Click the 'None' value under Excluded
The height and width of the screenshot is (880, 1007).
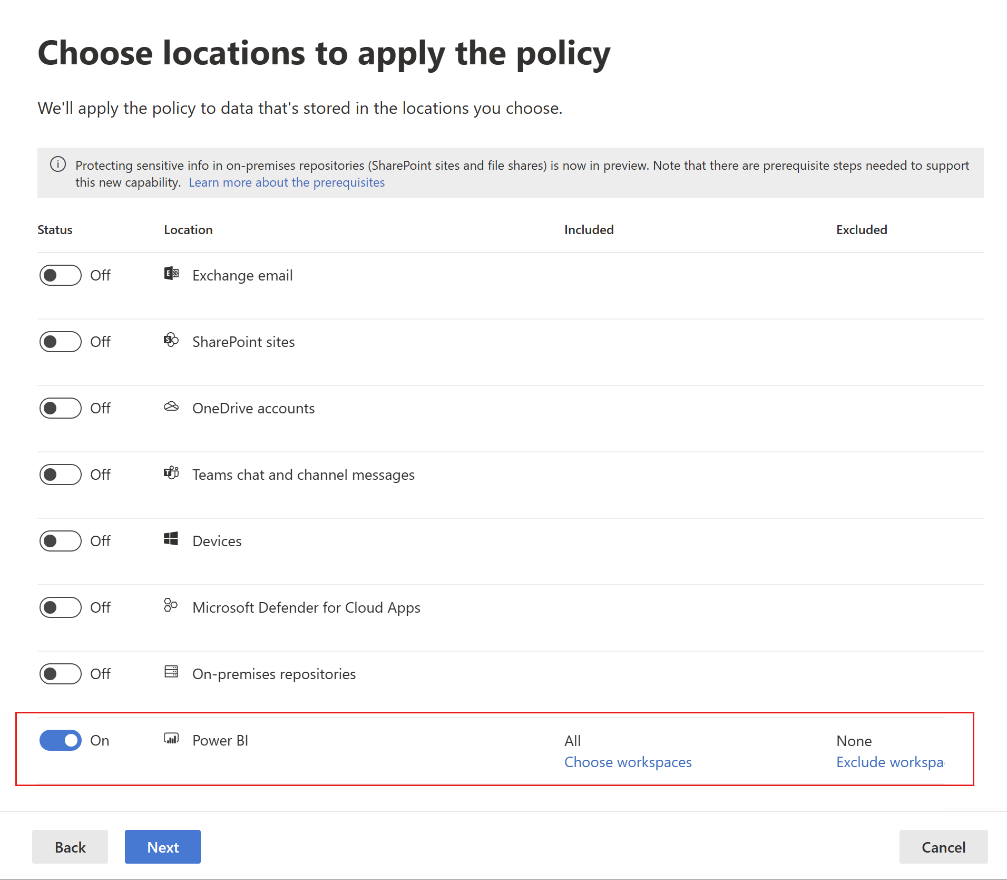click(x=854, y=741)
